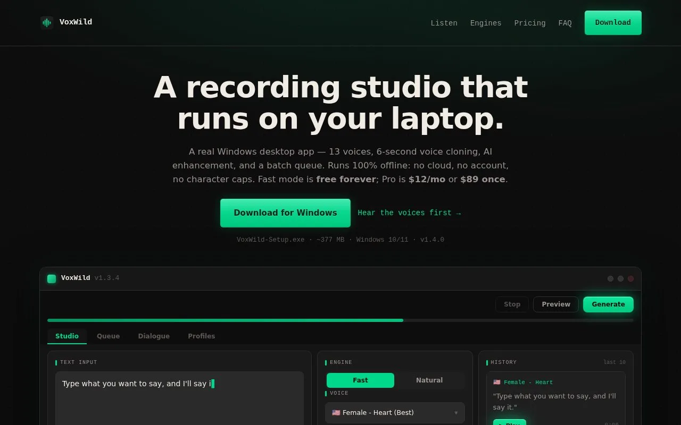The image size is (681, 425).
Task: Go to the Listen nav link
Action: [444, 23]
